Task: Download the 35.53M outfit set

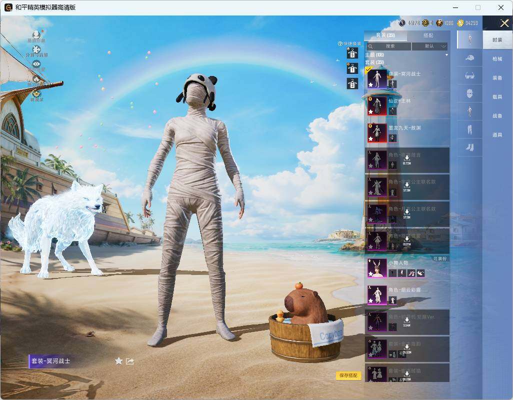Action: pos(406,349)
